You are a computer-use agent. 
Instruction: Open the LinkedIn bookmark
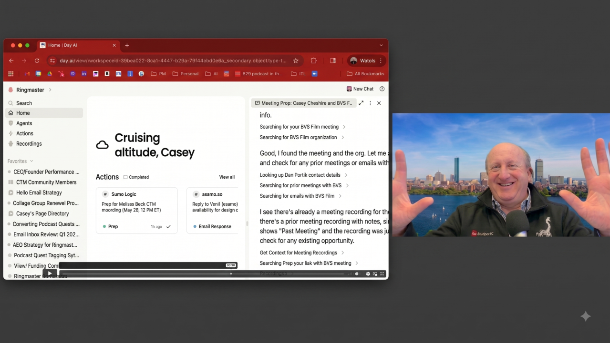tap(84, 74)
